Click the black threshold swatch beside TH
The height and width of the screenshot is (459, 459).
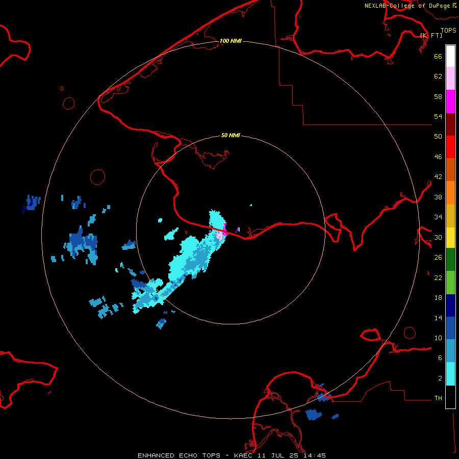450,397
